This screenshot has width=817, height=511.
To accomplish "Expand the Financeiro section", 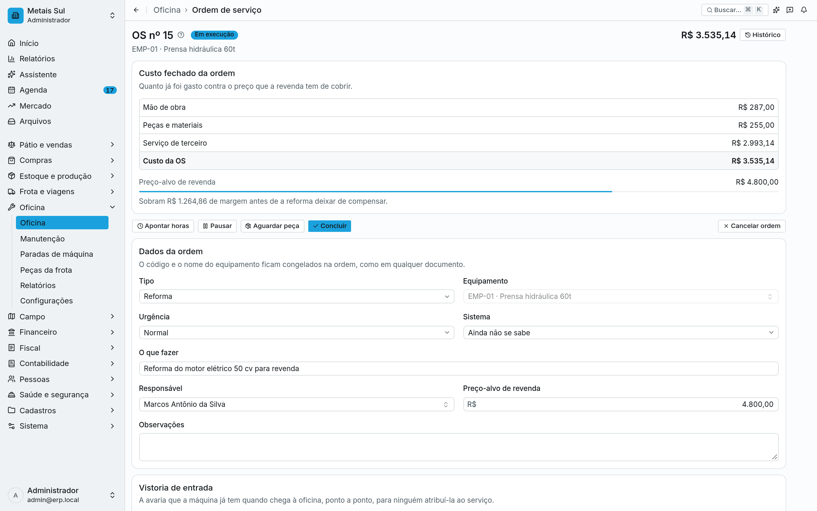I will click(62, 332).
